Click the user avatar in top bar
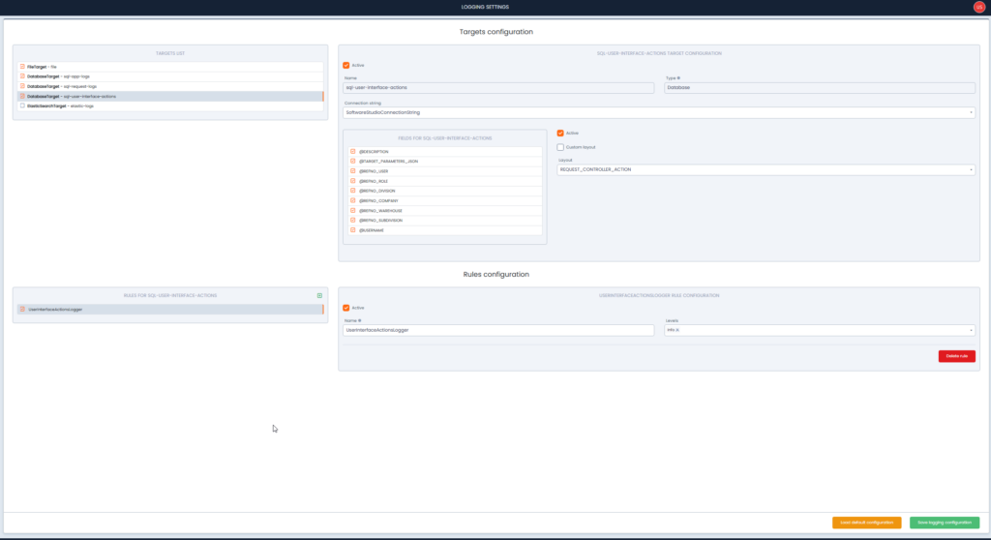991x540 pixels. pyautogui.click(x=978, y=7)
